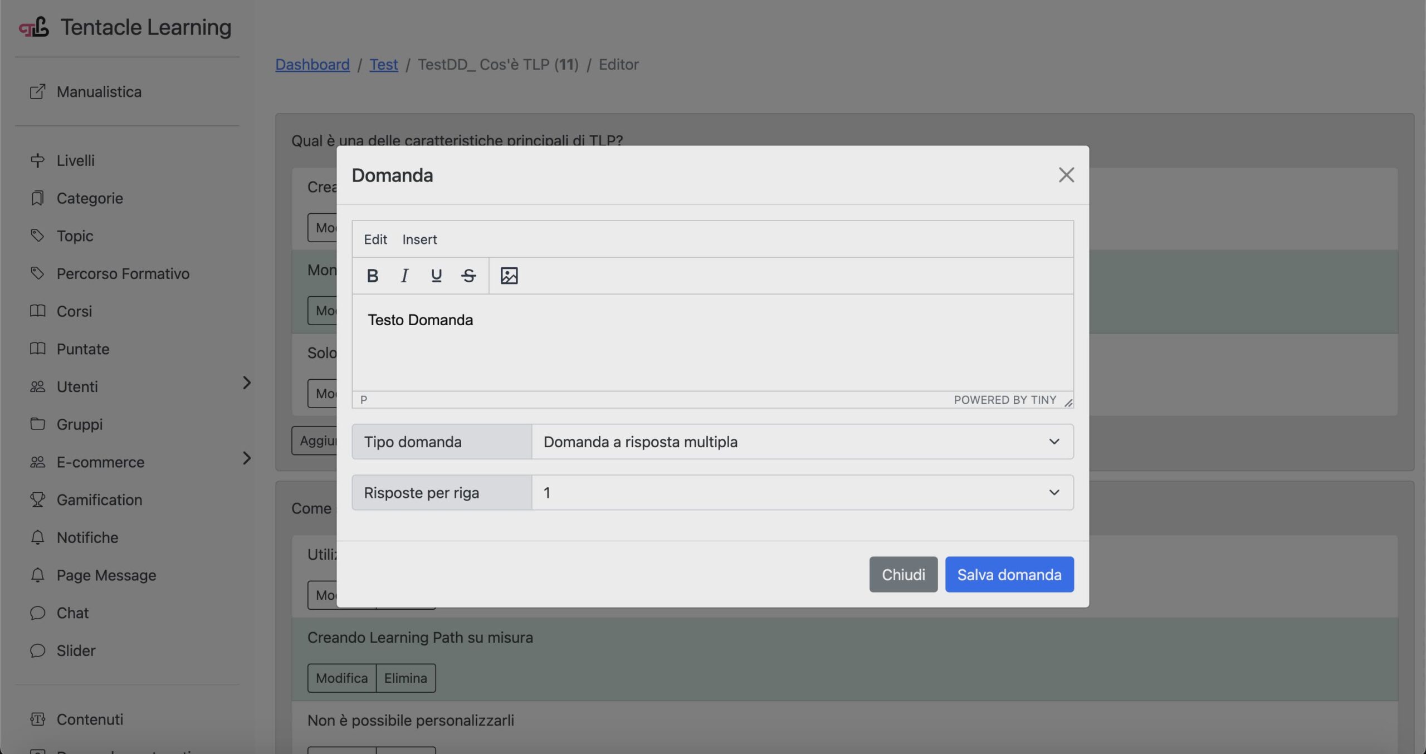Open the Insert menu in editor

point(419,239)
